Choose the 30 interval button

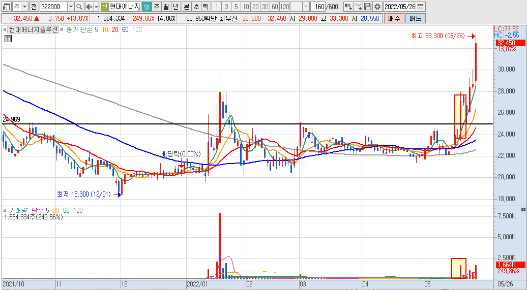266,7
